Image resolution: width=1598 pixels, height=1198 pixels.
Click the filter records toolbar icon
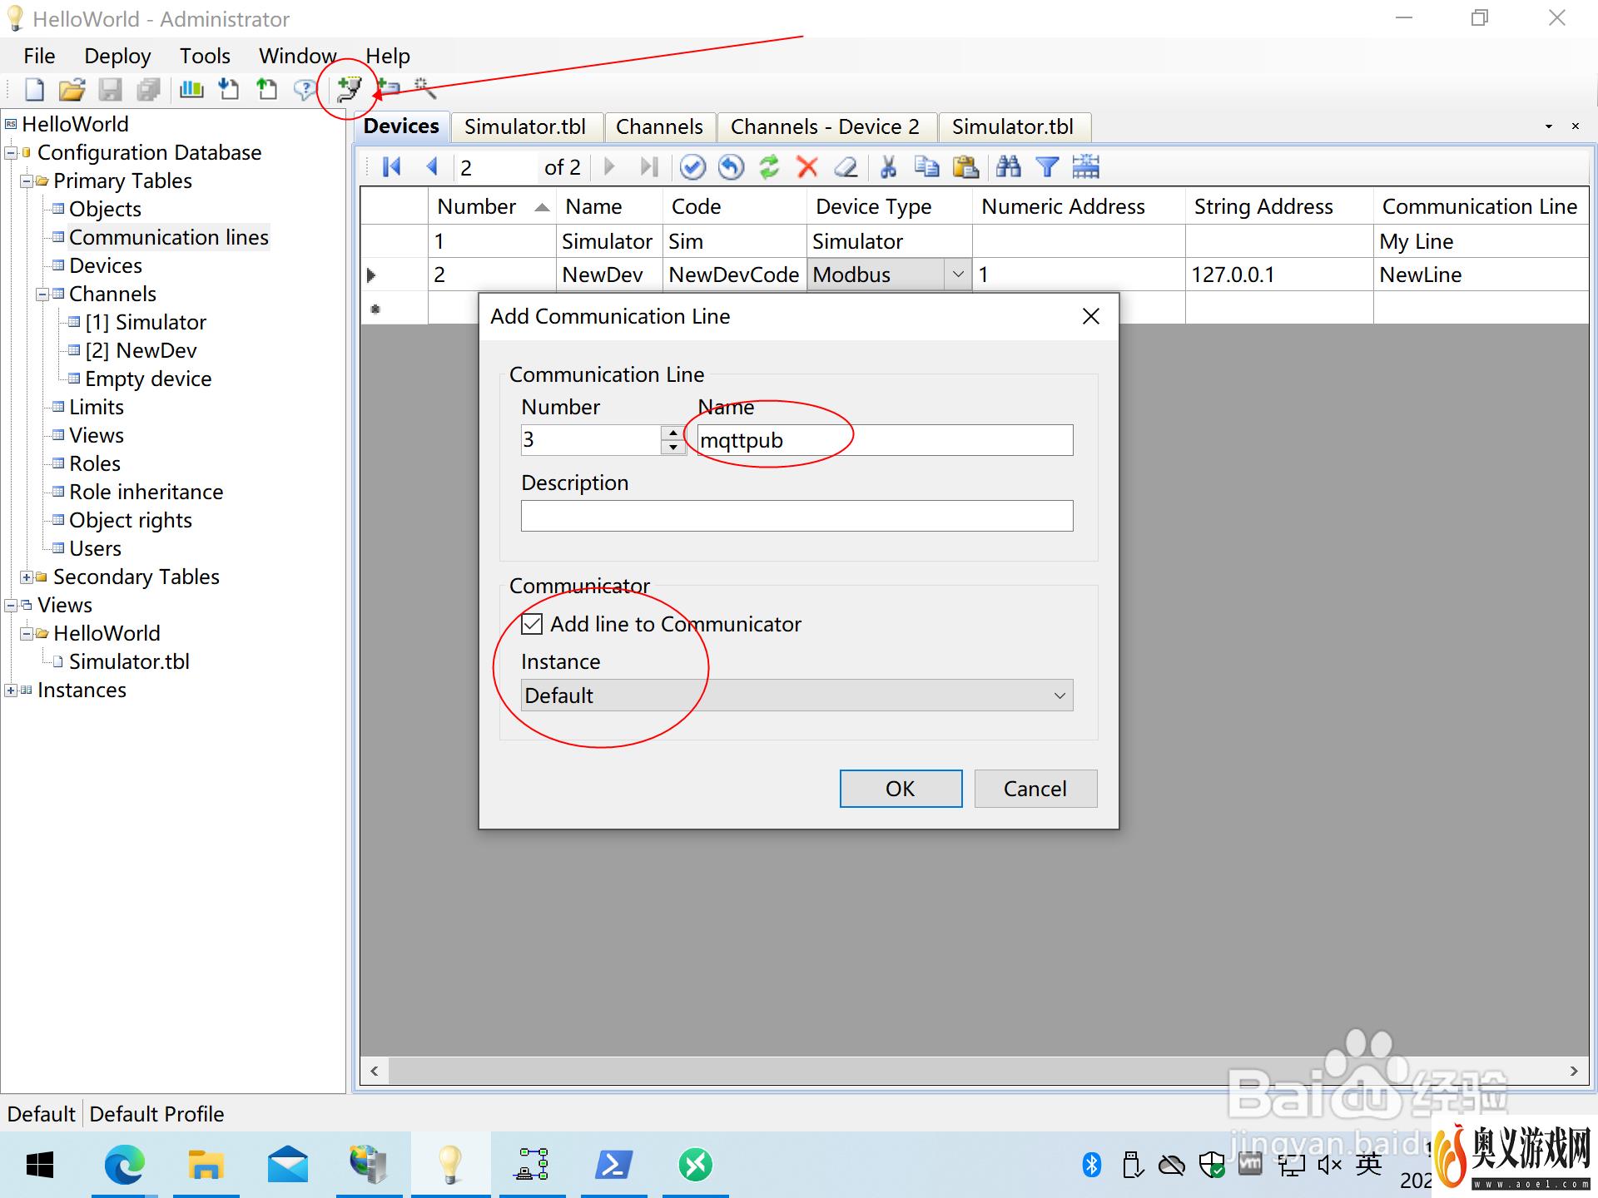[1050, 166]
